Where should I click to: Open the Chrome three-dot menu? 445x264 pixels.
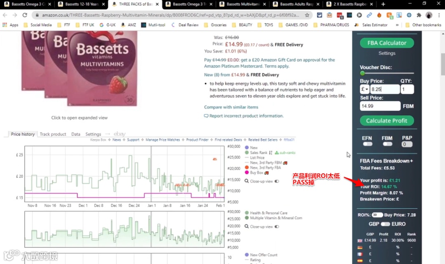pos(439,15)
